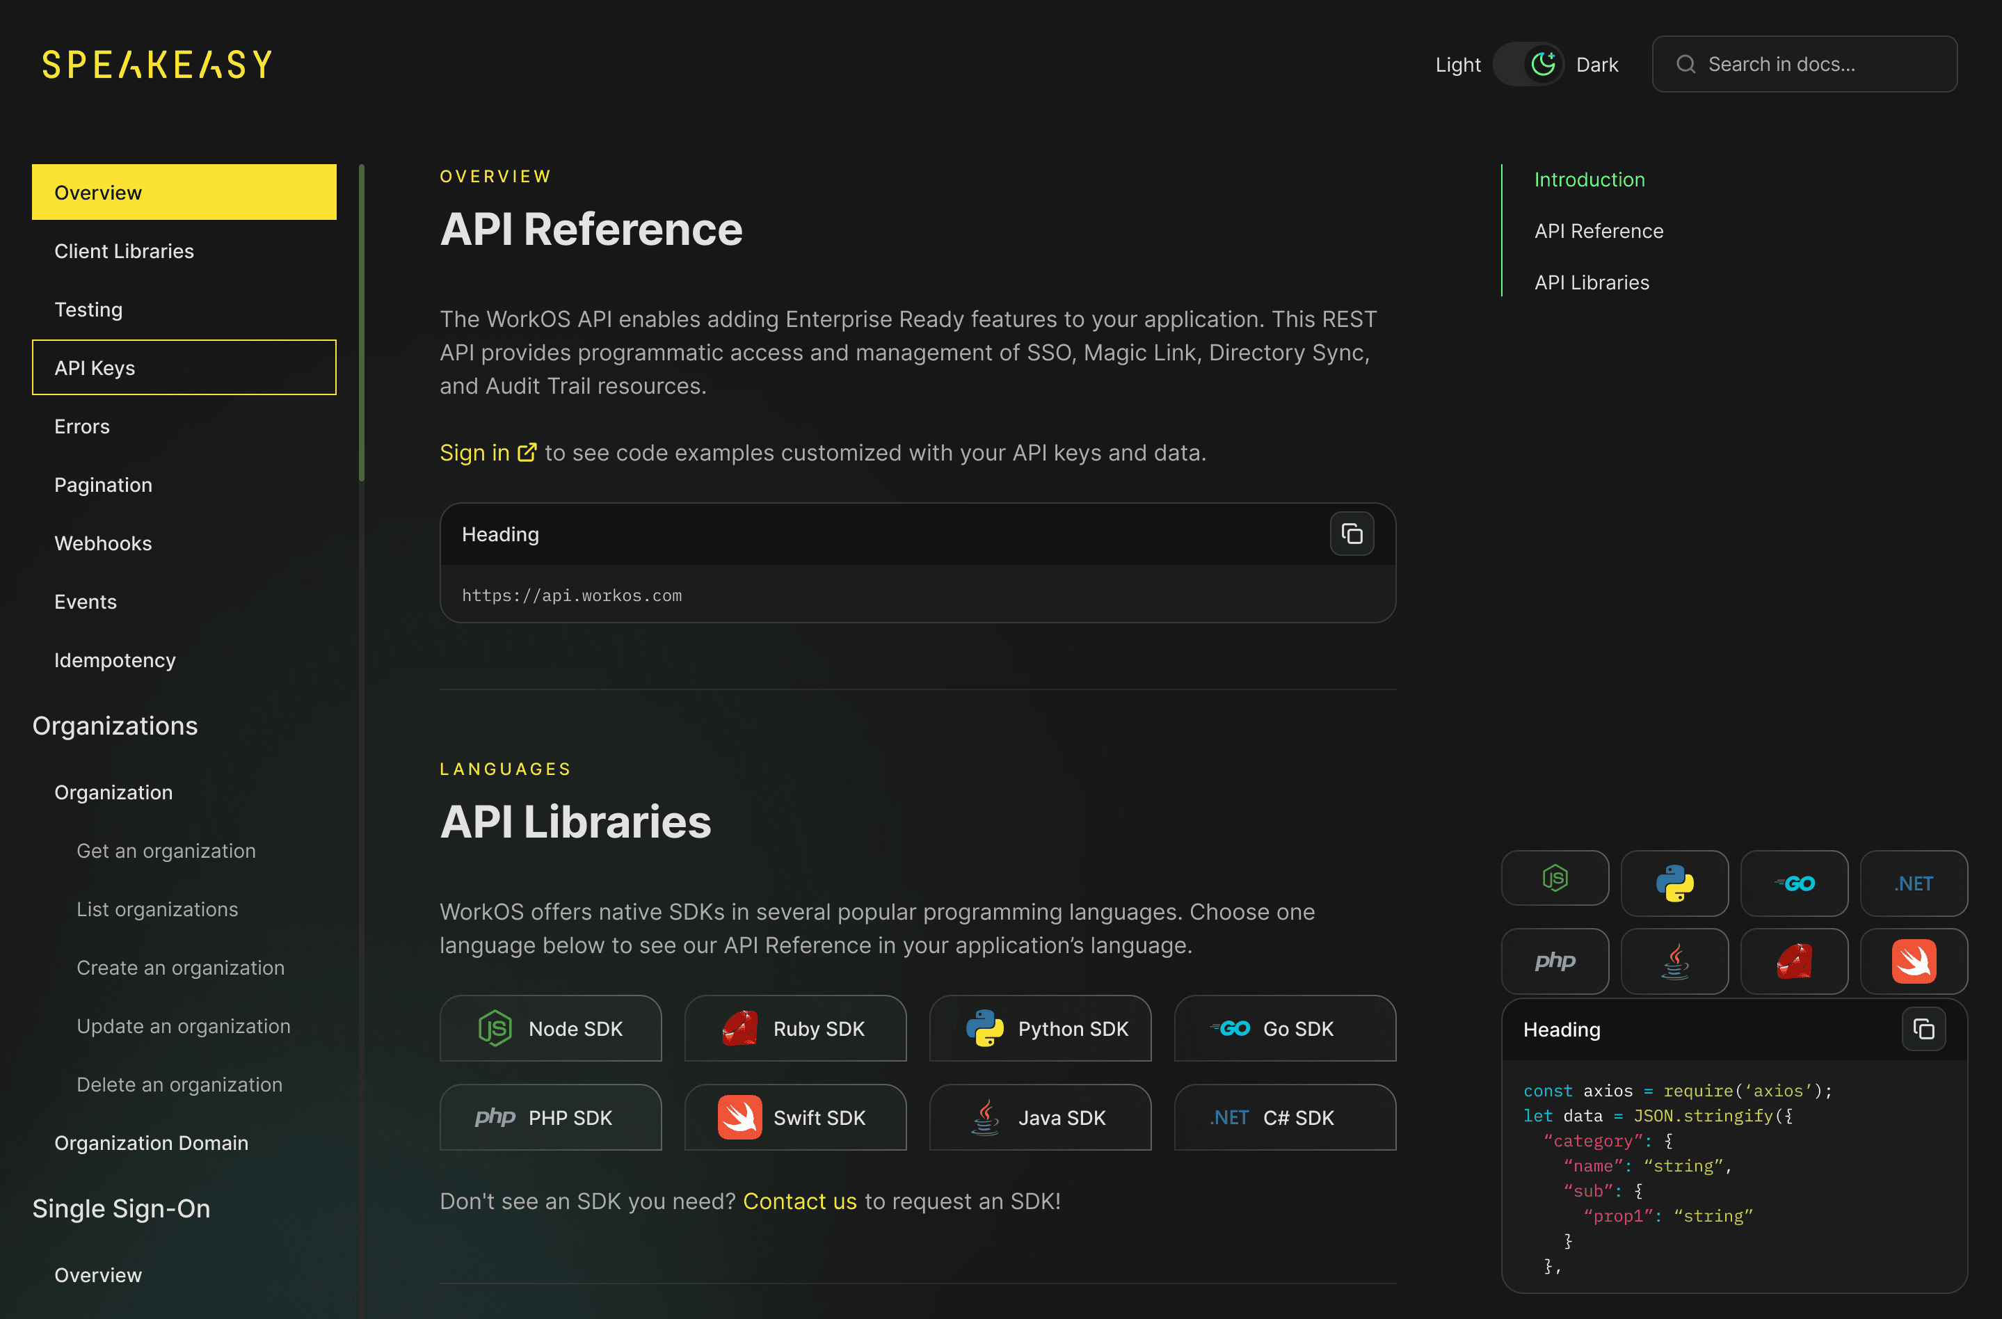2002x1319 pixels.
Task: Open Create an organization entry
Action: pos(181,968)
